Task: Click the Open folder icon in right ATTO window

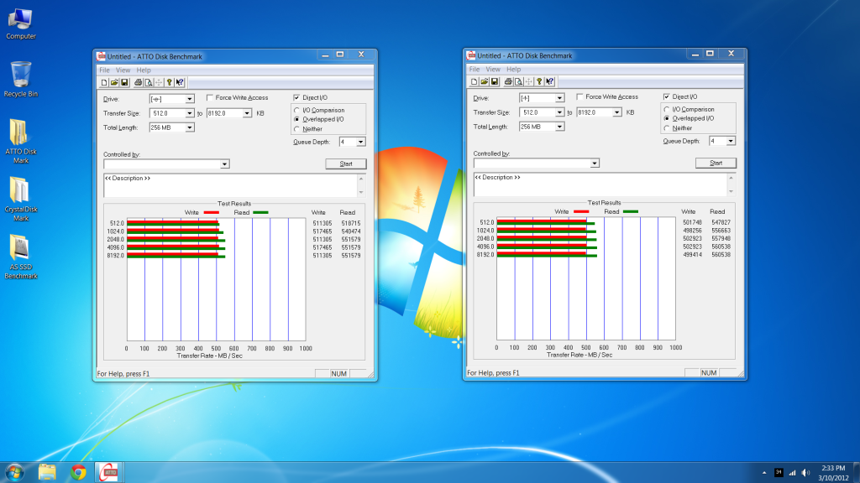Action: click(485, 81)
